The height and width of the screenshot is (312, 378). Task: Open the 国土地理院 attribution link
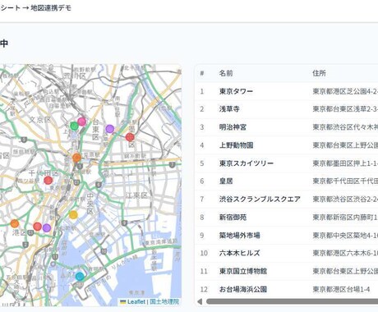164,301
